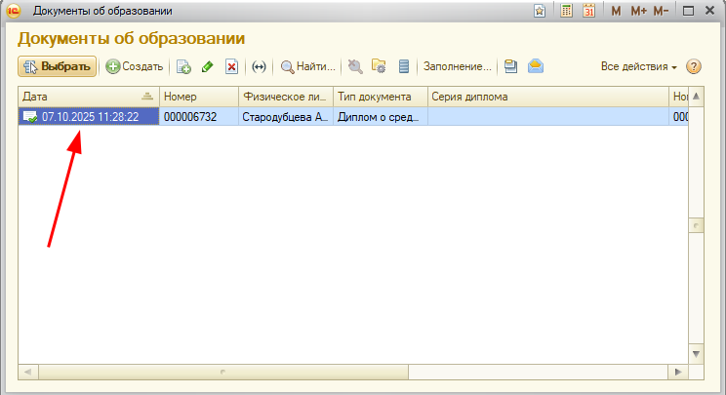Click the horizontal scrollbar right arrow

click(x=679, y=372)
